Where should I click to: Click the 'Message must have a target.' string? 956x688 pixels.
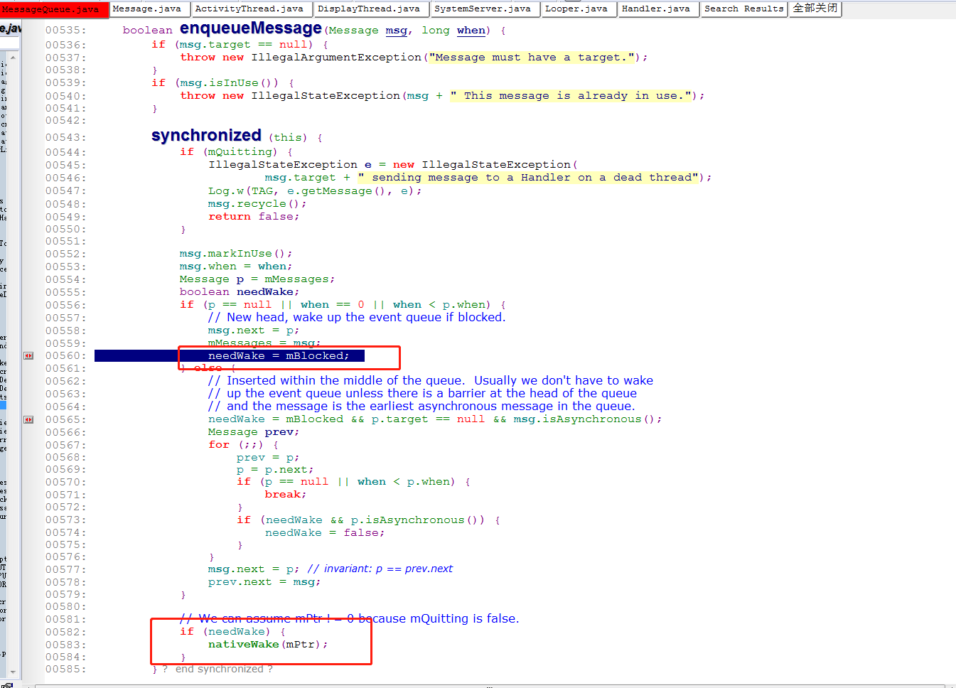coord(532,58)
